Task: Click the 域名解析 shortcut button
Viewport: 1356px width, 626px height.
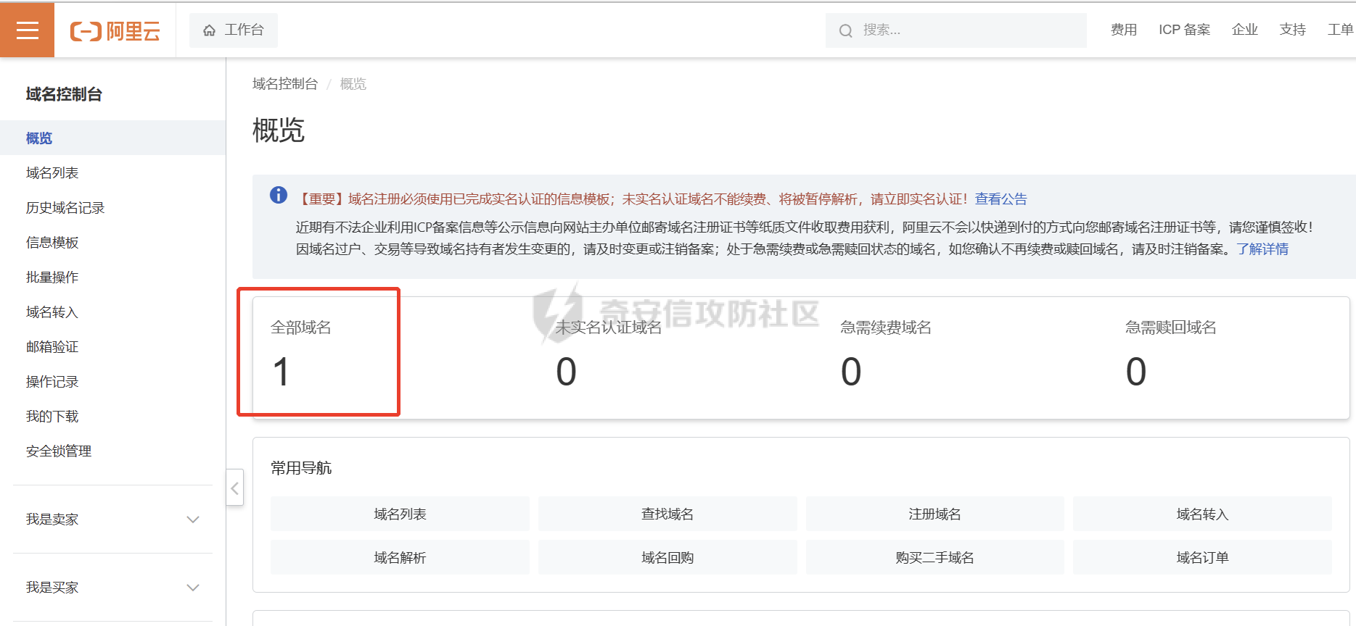Action: pyautogui.click(x=400, y=558)
